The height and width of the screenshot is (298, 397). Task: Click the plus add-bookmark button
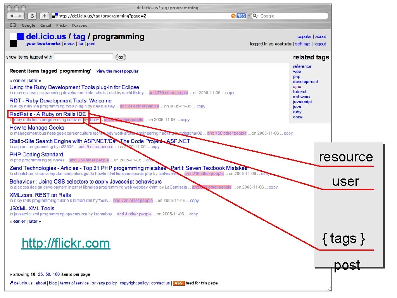click(44, 16)
